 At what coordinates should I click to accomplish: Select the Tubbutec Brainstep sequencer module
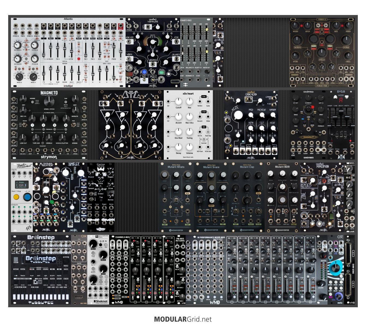coord(41,270)
